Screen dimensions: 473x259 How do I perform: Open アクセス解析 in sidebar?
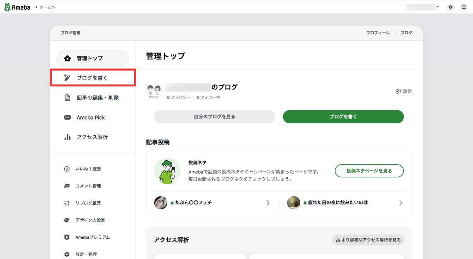tap(92, 137)
